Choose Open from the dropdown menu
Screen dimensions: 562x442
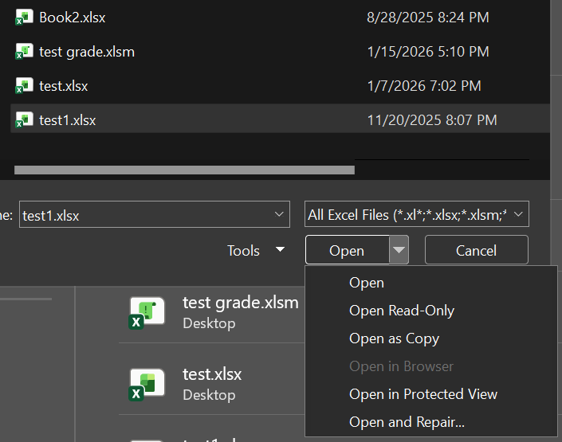coord(367,283)
